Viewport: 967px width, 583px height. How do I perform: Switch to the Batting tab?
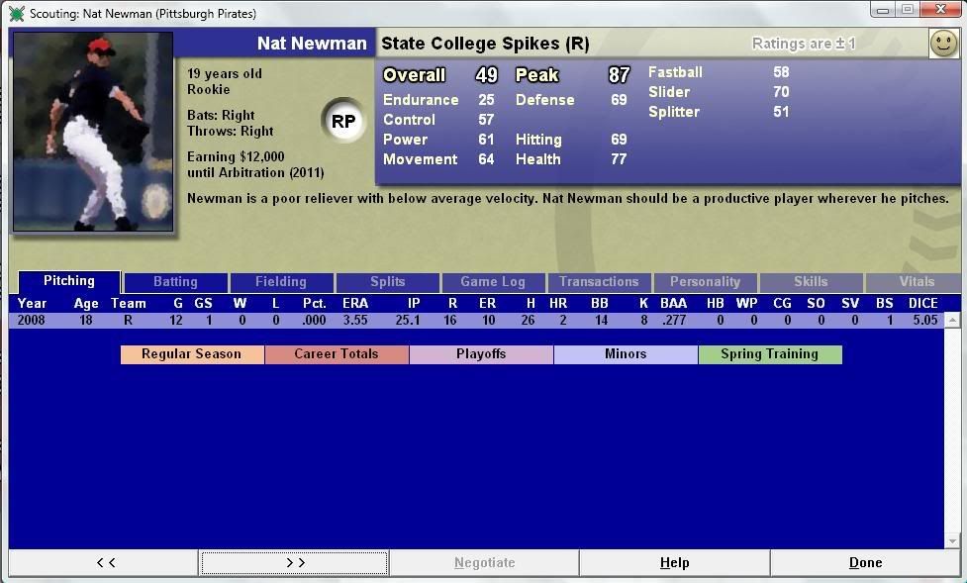point(175,282)
